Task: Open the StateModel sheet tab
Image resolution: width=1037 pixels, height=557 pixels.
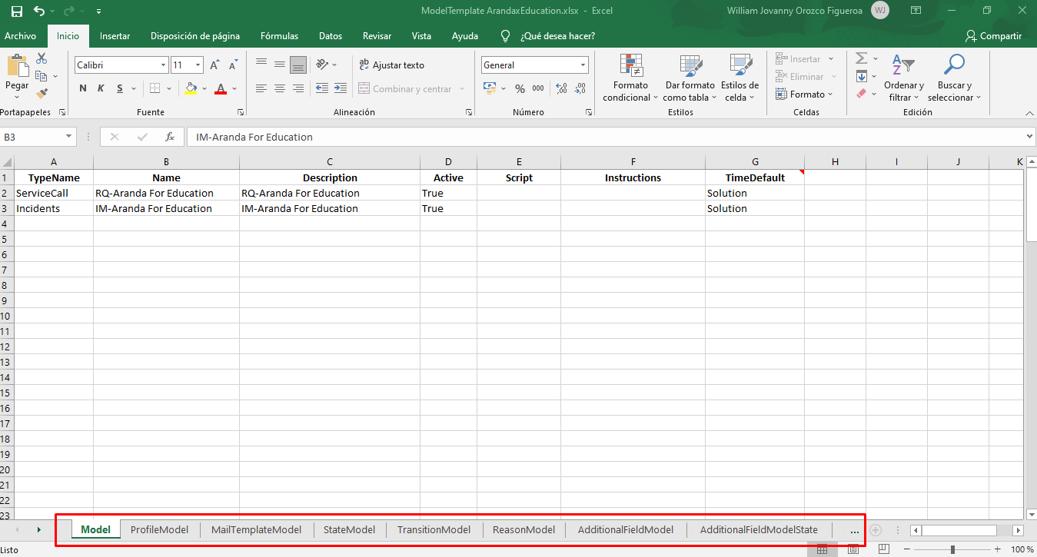Action: [349, 529]
